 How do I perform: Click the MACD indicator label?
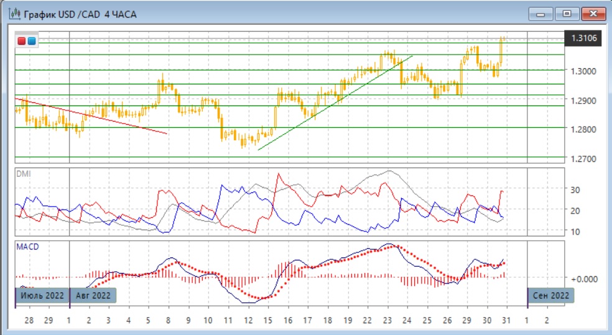[x=27, y=247]
